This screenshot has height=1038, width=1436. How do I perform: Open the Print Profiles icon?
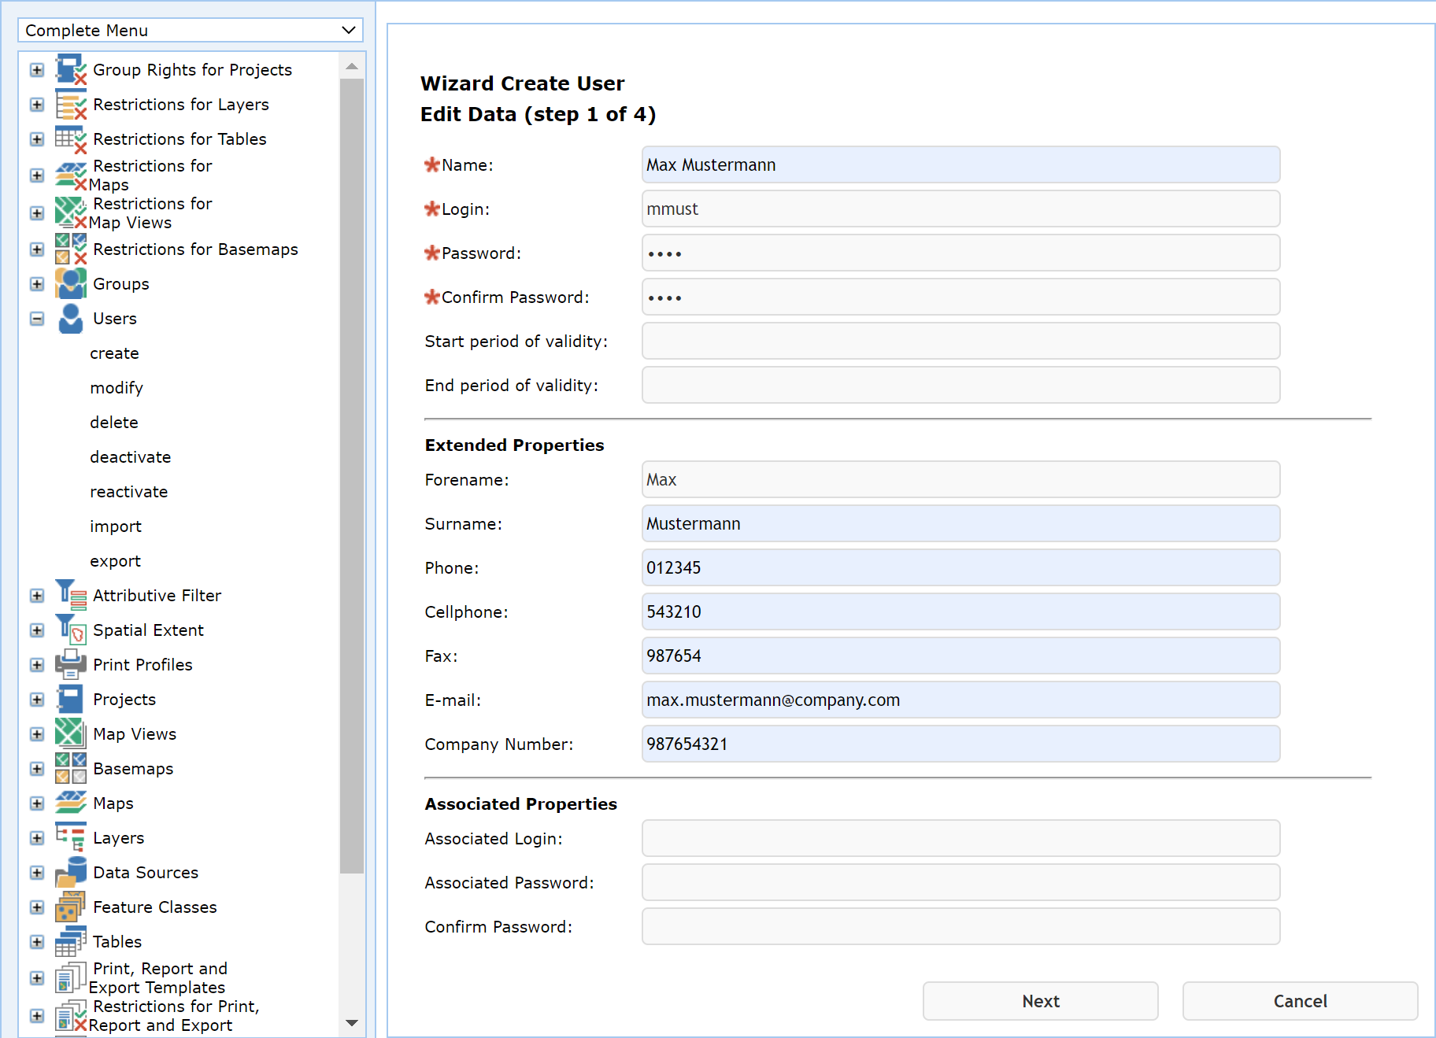(70, 664)
